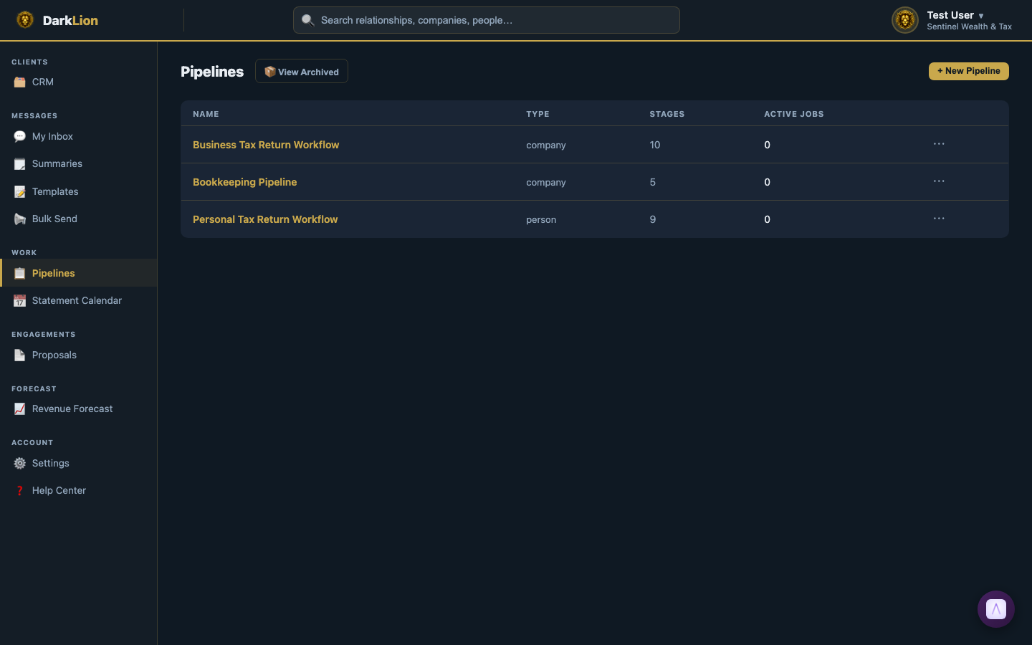Focus the search relationships input field

[487, 20]
